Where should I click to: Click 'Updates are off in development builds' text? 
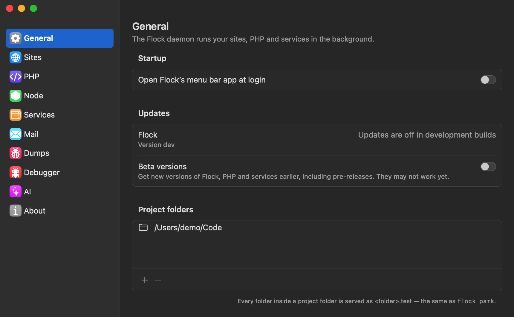[x=427, y=135]
